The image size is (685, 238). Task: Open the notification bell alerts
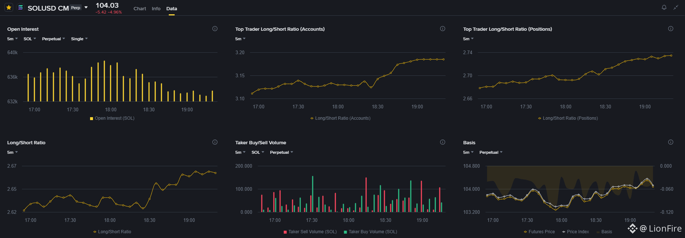click(664, 7)
